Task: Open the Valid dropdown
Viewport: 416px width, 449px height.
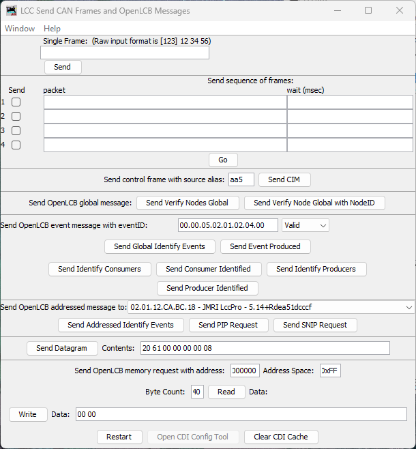Action: click(306, 225)
